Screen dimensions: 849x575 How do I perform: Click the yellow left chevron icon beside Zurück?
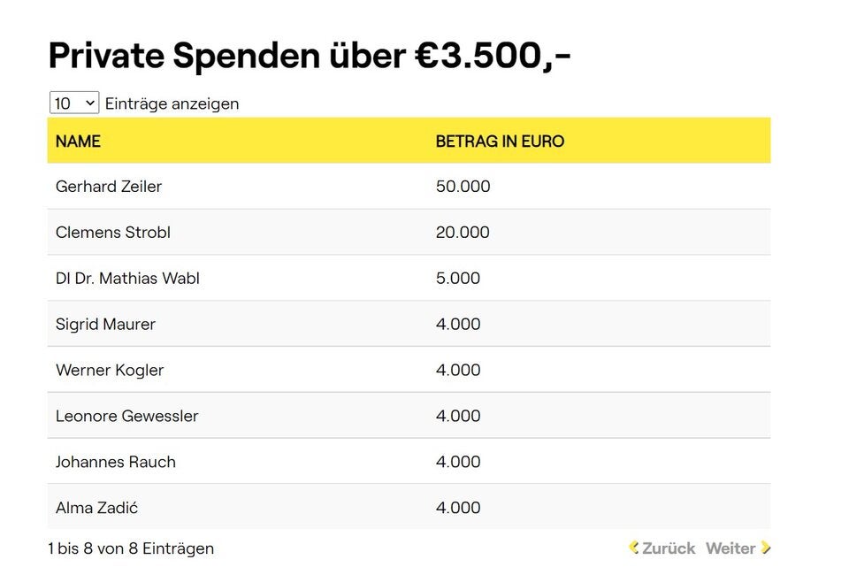coord(633,548)
